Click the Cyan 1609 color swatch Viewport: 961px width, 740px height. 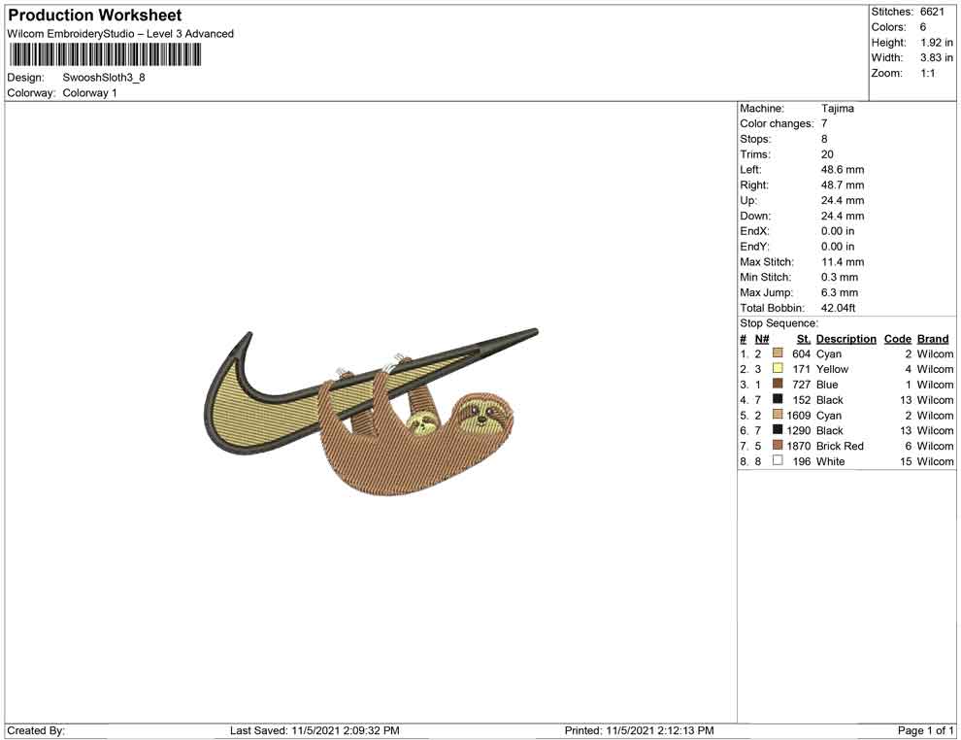tap(778, 415)
